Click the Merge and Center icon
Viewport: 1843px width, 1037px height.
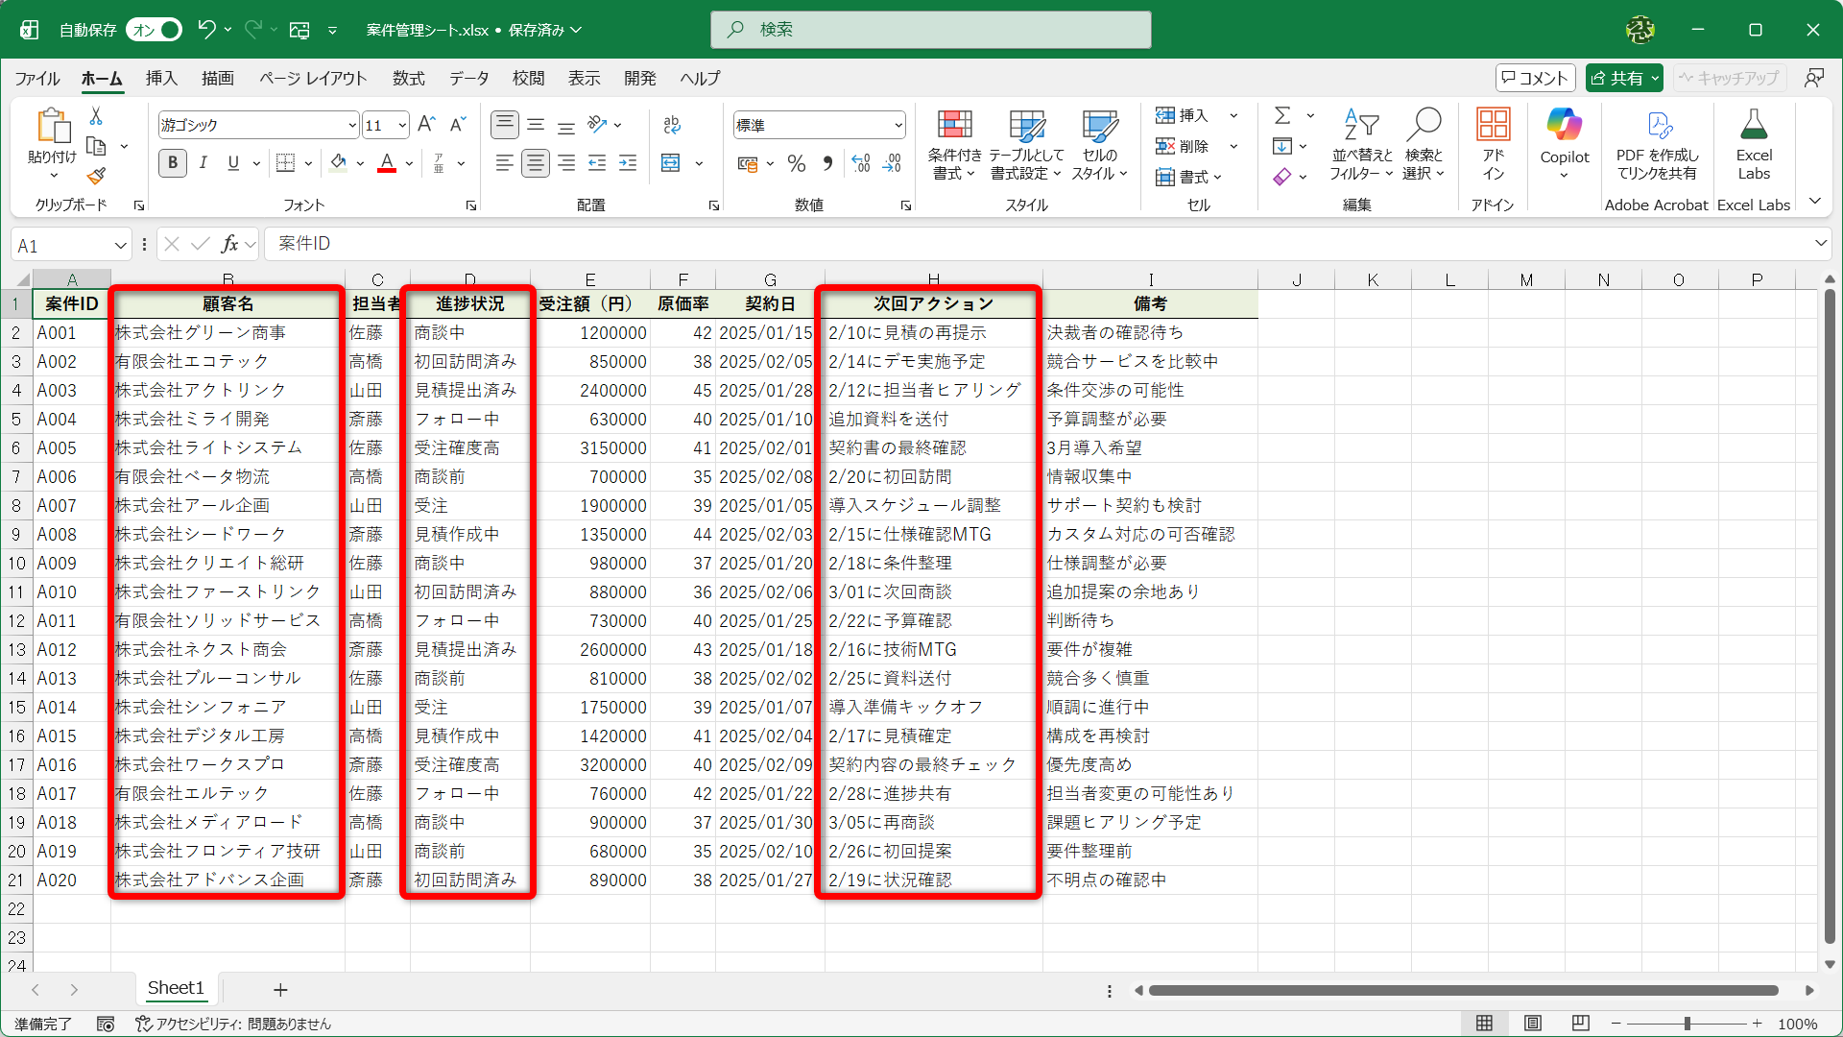pyautogui.click(x=671, y=163)
